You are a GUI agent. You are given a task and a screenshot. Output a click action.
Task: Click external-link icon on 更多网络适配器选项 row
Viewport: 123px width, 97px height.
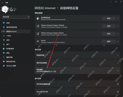coord(118,84)
